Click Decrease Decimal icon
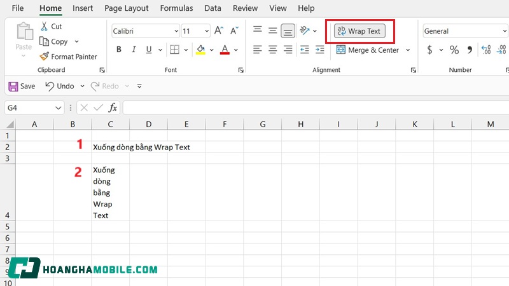 coord(501,50)
